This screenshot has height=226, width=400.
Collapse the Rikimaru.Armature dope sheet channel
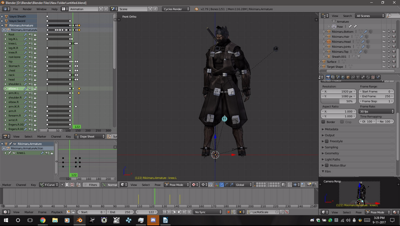point(2,25)
